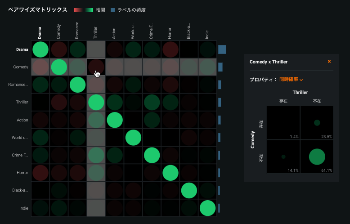Select the Comedy x Thriller matrix cell
Screen dimensions: 350x224
point(96,67)
